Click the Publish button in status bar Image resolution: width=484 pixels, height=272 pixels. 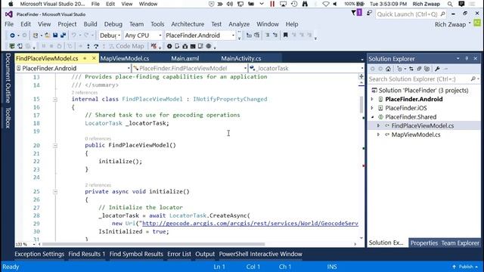coord(466,267)
